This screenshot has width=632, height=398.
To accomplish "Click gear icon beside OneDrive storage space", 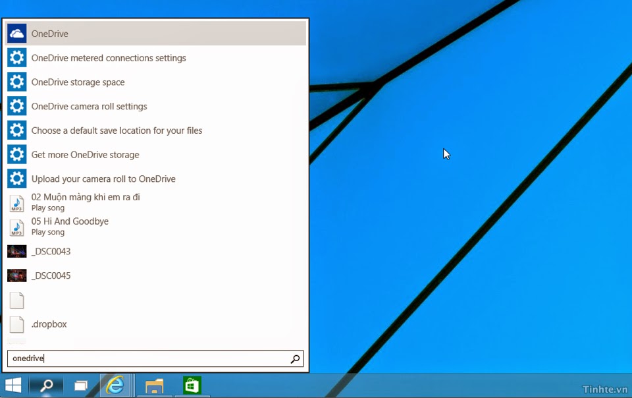I will [16, 82].
